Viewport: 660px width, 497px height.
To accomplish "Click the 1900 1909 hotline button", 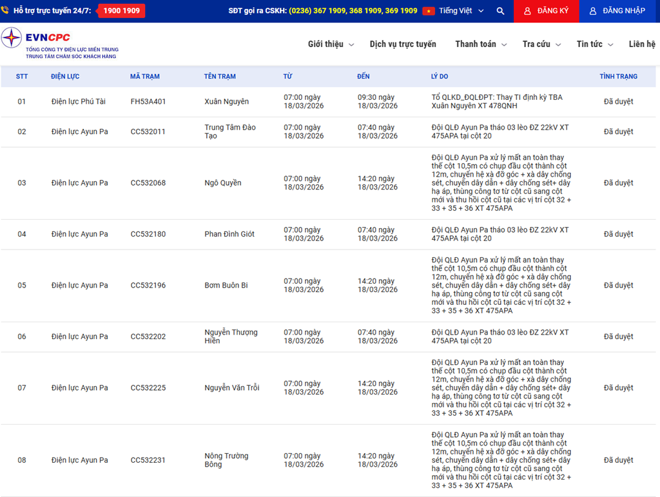I will 121,11.
